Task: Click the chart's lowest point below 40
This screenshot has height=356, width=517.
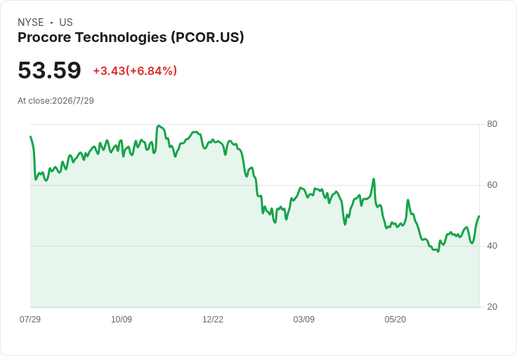Action: (438, 252)
